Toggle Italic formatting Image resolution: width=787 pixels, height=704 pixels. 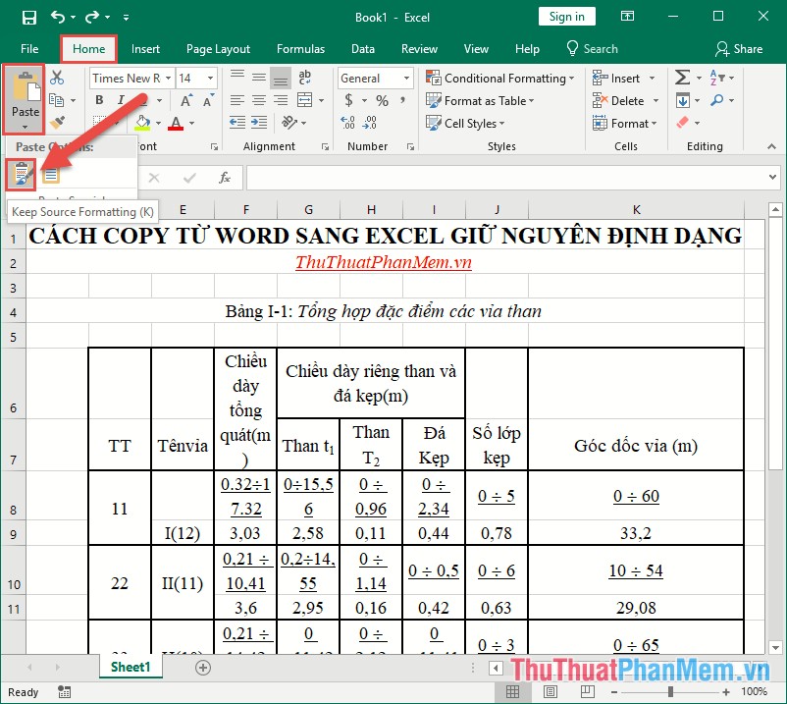tap(119, 99)
